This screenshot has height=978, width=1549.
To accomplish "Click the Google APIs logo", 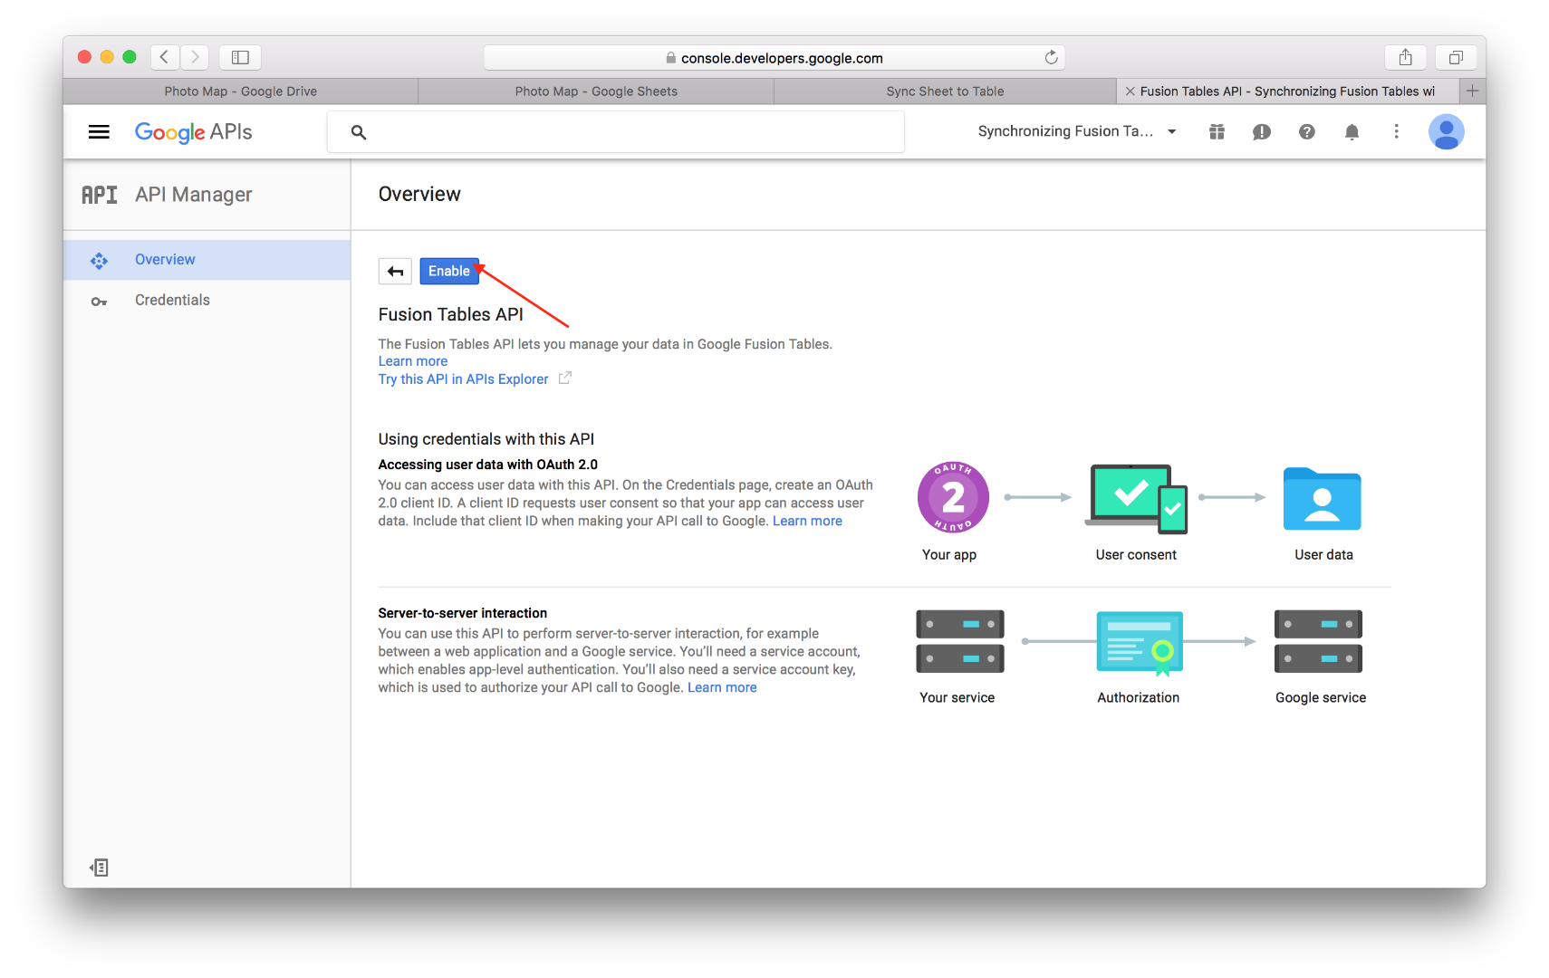I will click(x=192, y=132).
